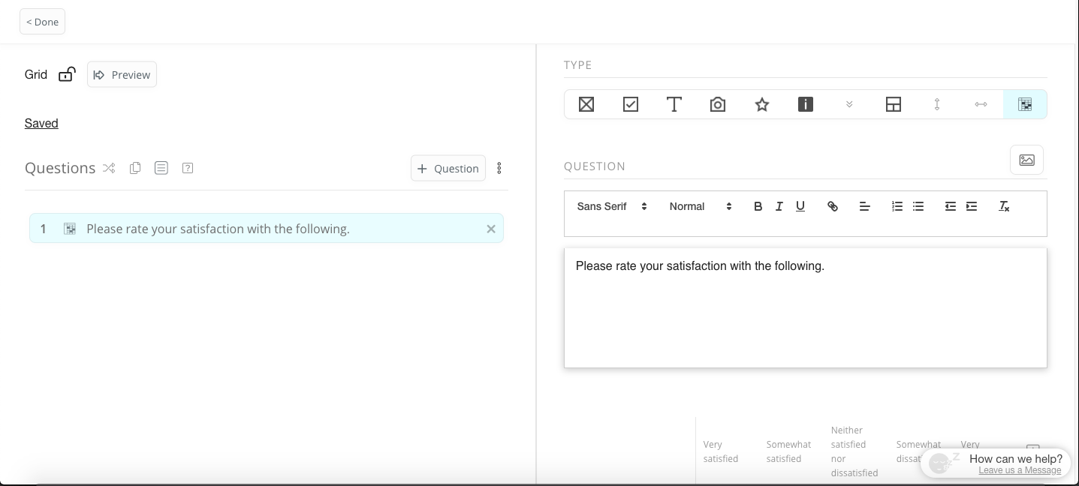Add an image to the question
This screenshot has width=1079, height=486.
click(x=1026, y=160)
